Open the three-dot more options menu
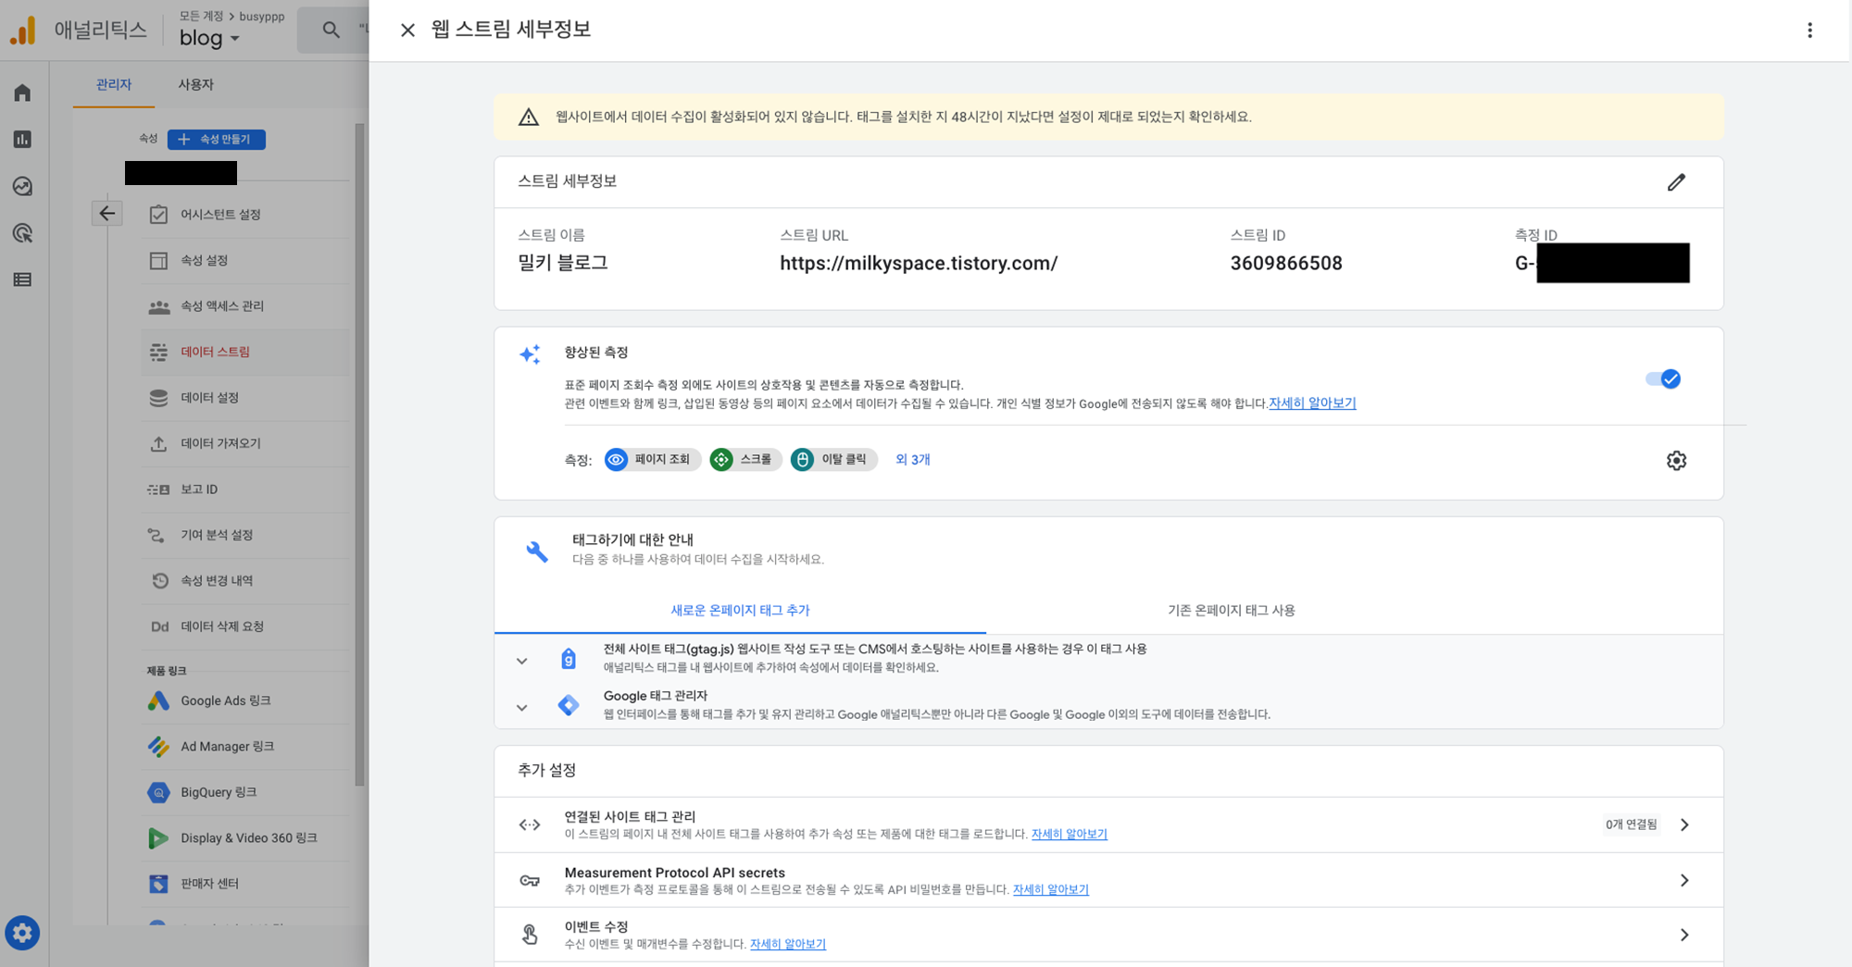 tap(1809, 30)
